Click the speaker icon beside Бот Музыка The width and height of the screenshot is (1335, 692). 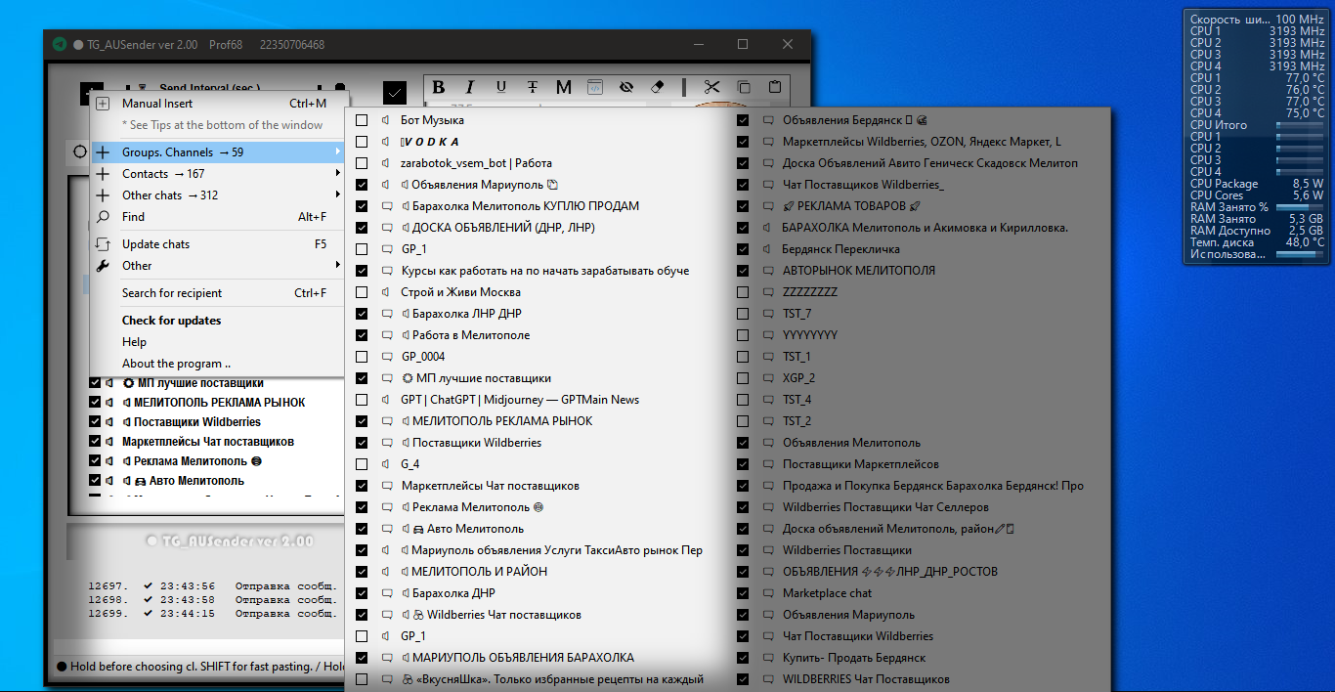pos(387,120)
